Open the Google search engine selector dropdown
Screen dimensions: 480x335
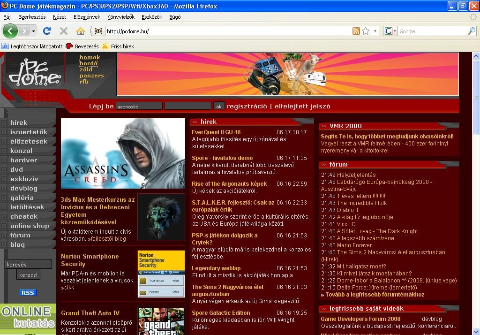click(390, 31)
